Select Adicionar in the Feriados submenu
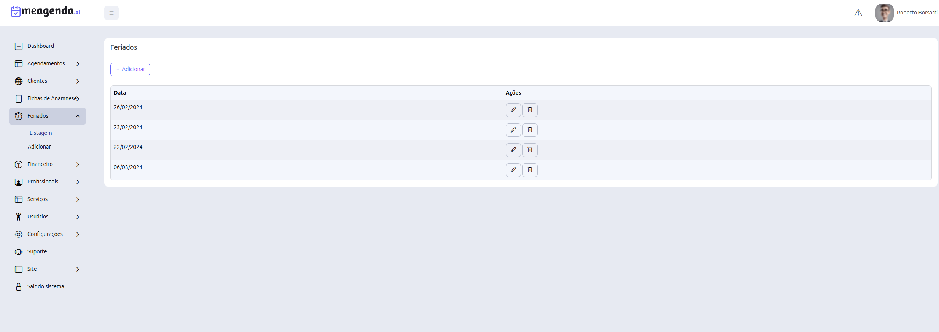Image resolution: width=939 pixels, height=332 pixels. click(x=39, y=147)
